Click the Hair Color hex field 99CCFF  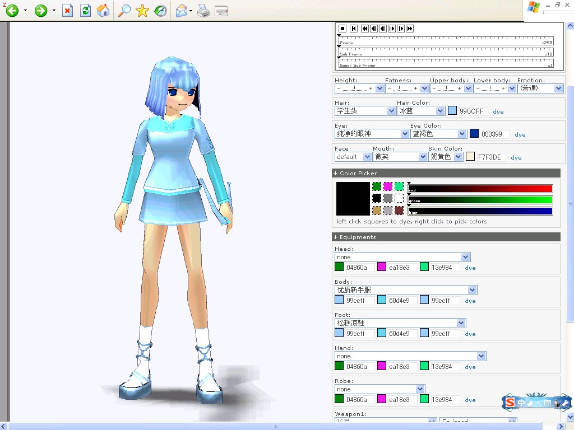tap(472, 111)
